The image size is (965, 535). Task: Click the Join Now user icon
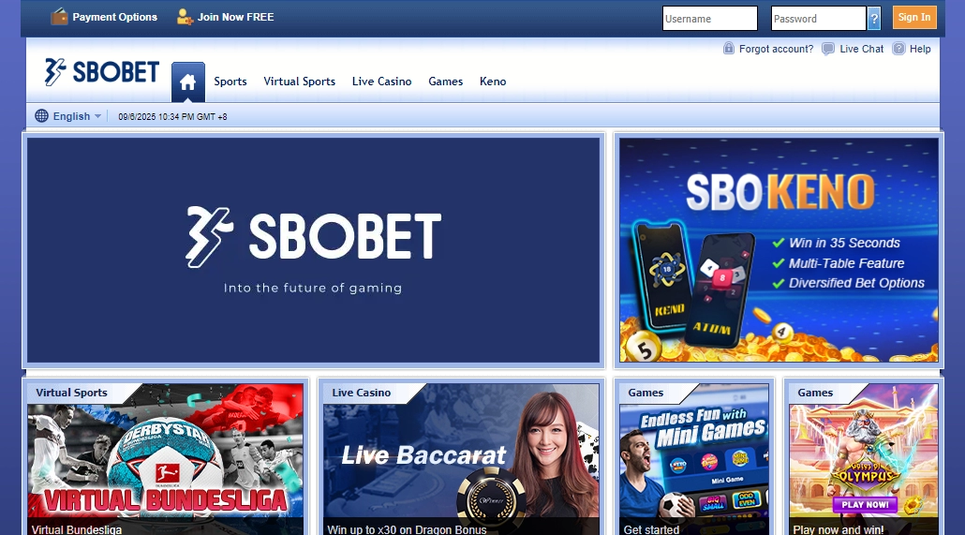(x=185, y=17)
